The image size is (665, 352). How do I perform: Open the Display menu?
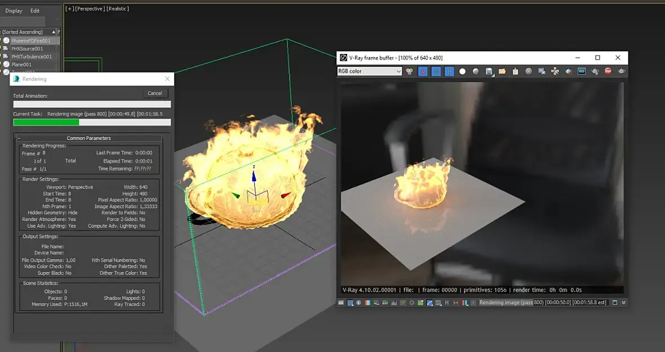(x=14, y=11)
